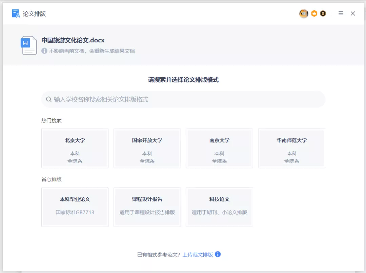This screenshot has width=366, height=273.
Task: Click the magnifier icon in the search bar
Action: click(x=48, y=99)
